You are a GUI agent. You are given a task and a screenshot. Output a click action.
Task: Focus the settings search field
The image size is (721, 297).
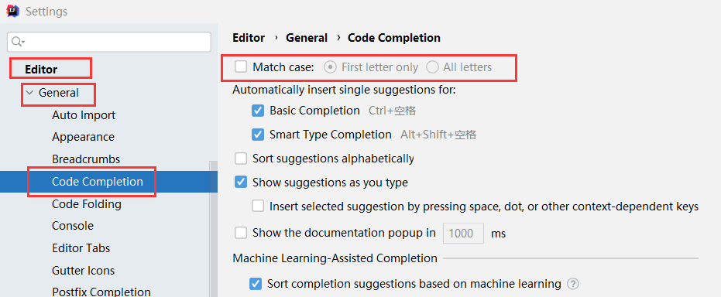click(109, 42)
